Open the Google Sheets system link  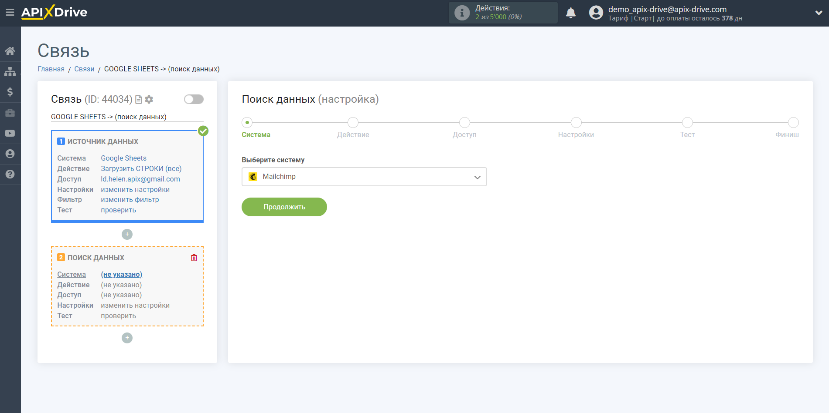point(124,158)
